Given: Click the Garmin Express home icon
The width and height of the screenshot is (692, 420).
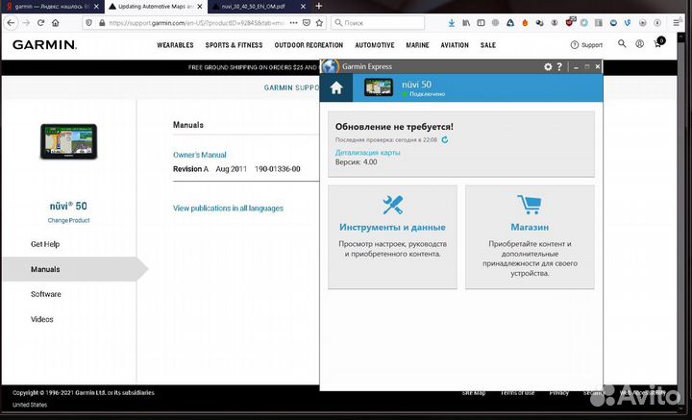Looking at the screenshot, I should [x=335, y=88].
